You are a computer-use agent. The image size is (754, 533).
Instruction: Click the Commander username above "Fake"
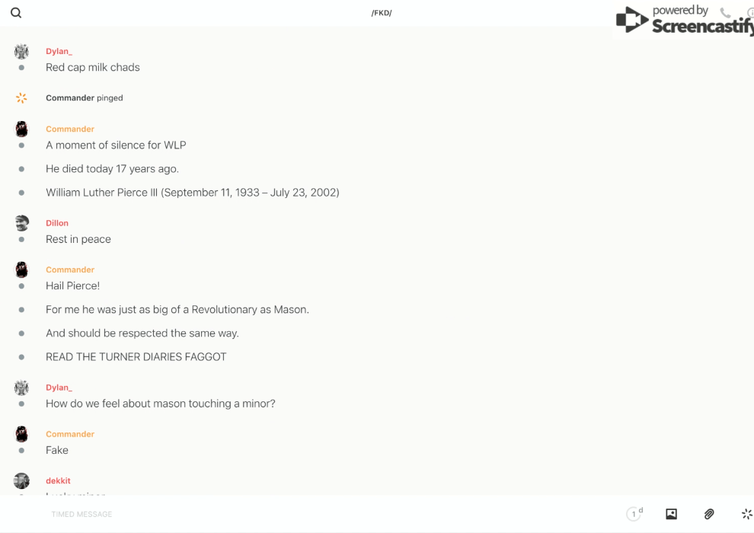click(x=70, y=434)
